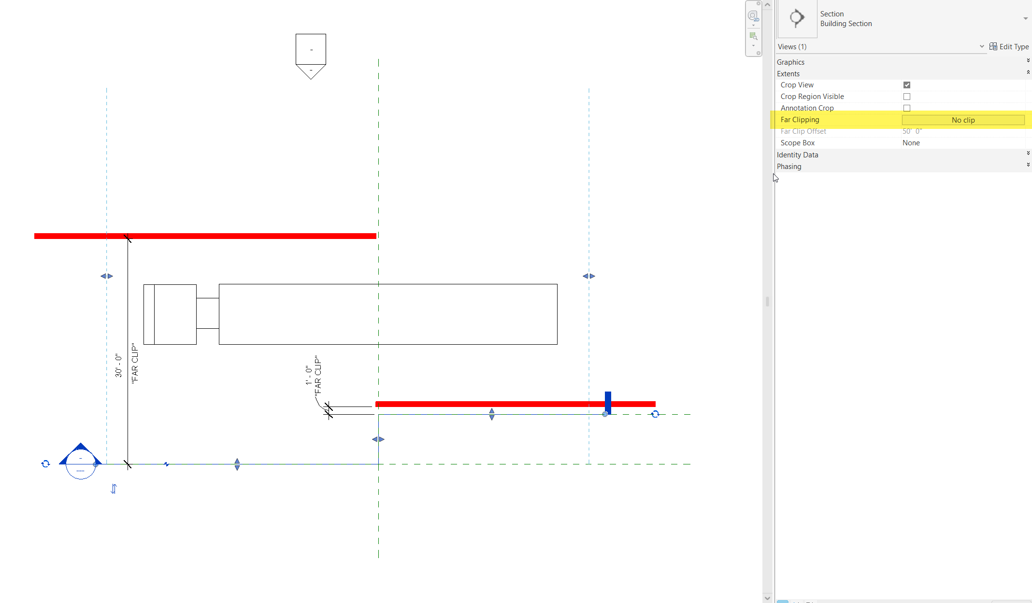The image size is (1032, 603).
Task: Click the Building Section preview image in Properties
Action: [797, 18]
